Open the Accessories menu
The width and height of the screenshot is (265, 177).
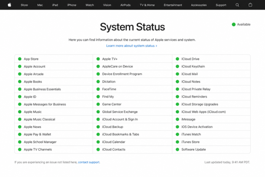click(x=199, y=5)
